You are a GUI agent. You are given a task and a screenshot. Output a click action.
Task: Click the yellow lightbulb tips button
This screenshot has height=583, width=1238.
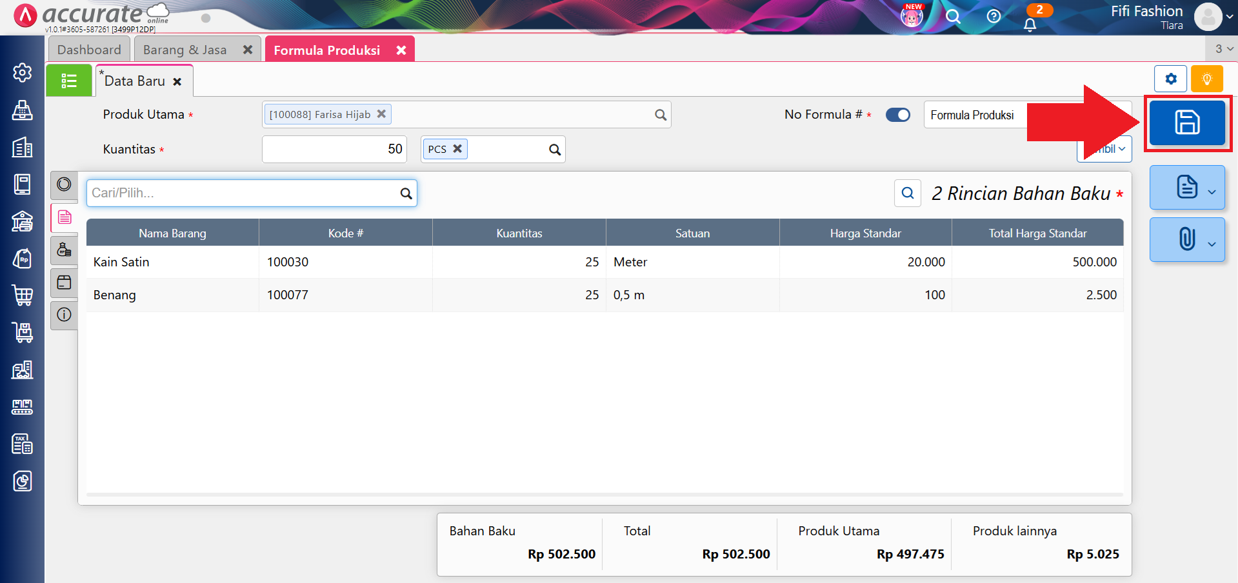point(1206,79)
